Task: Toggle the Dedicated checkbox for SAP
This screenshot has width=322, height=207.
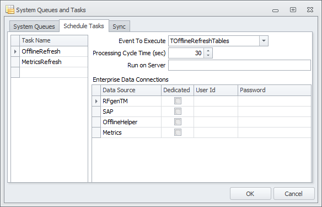Action: [178, 112]
